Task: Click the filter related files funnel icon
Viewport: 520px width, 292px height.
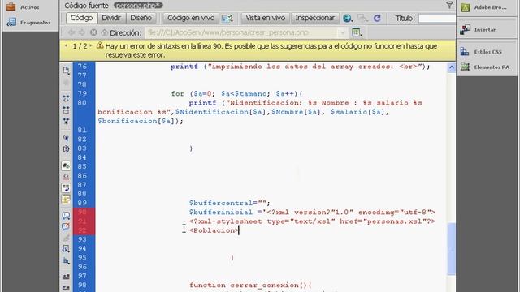Action: [x=449, y=5]
